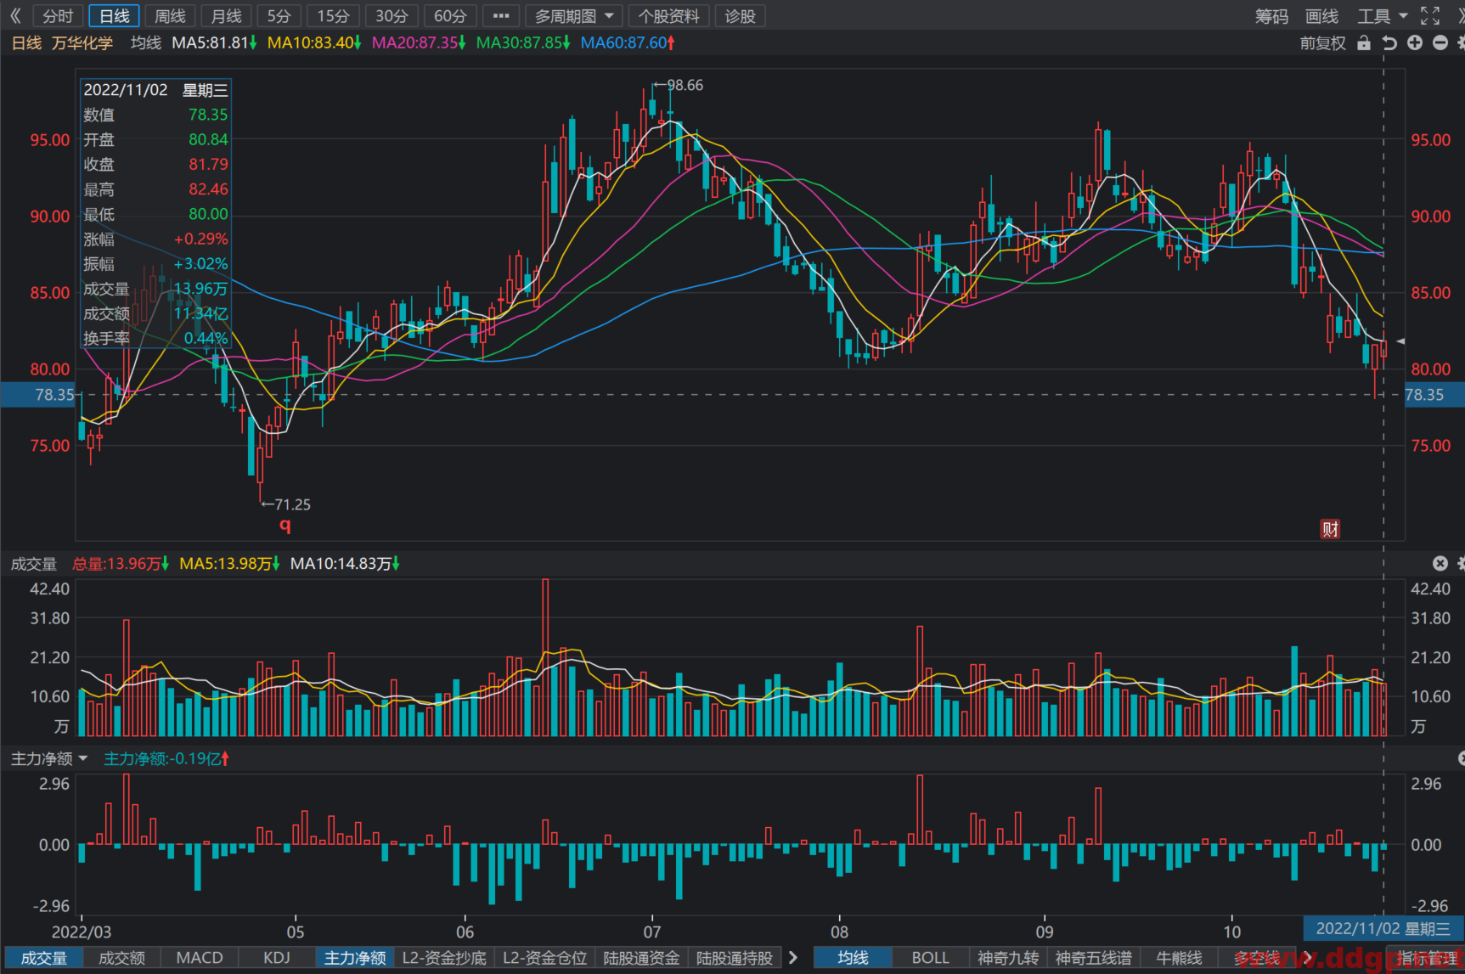Open more periods via the ellipsis button
This screenshot has height=974, width=1465.
501,16
